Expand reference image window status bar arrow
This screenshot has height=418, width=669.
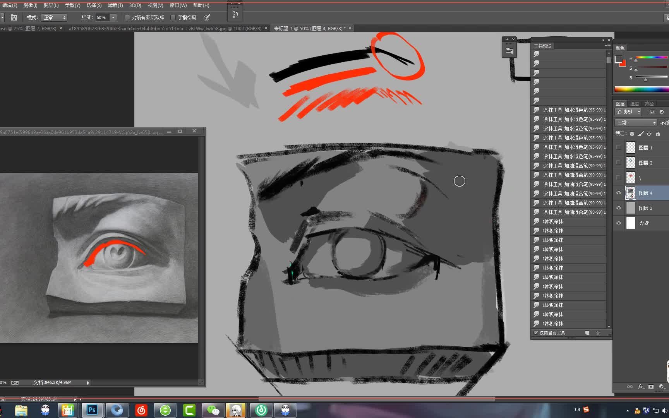(x=88, y=383)
